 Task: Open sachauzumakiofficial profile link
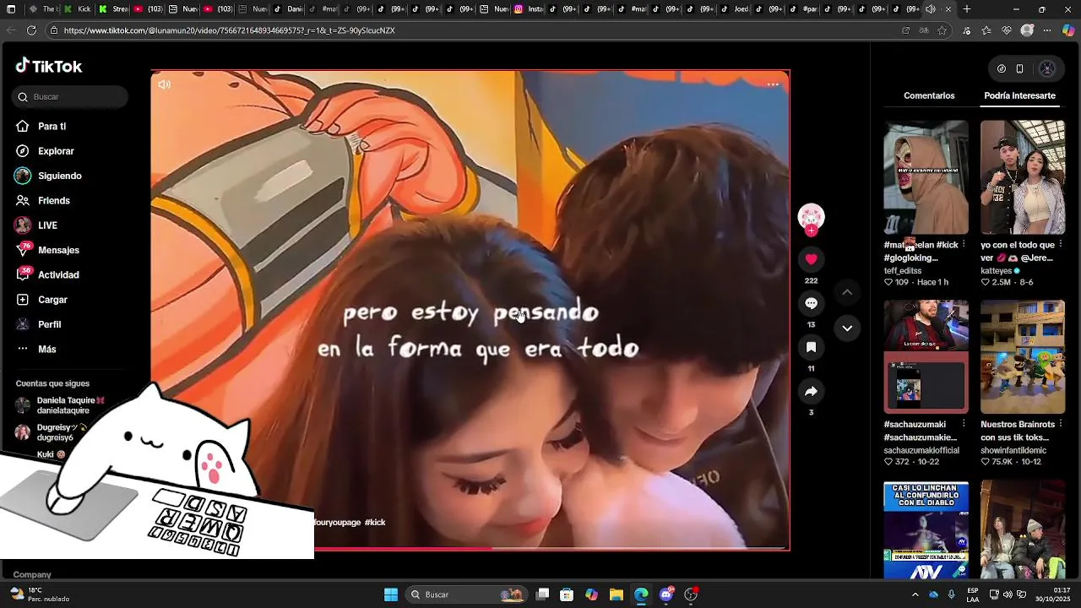(x=921, y=451)
